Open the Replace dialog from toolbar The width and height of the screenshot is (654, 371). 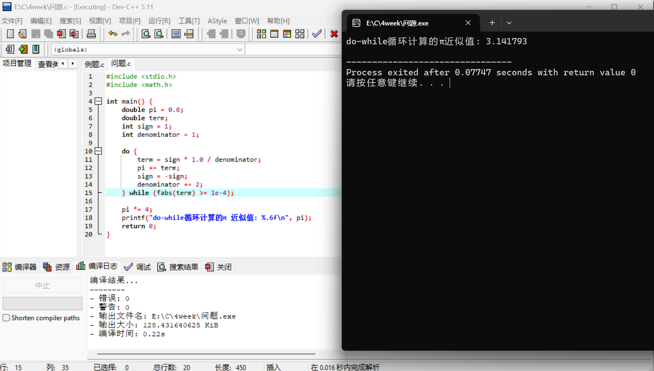coord(159,34)
